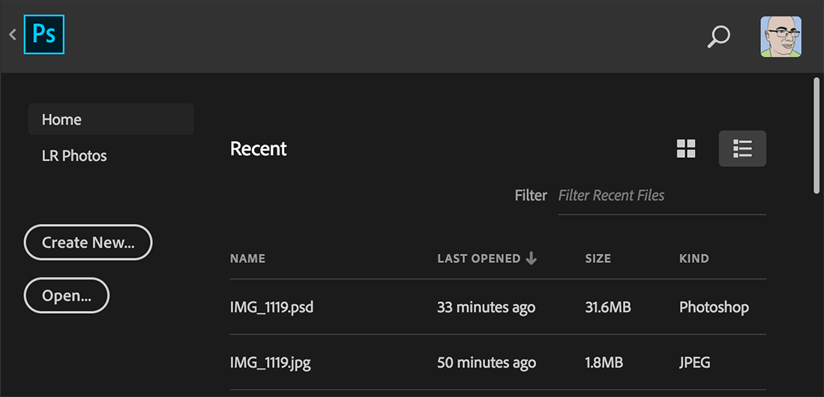Viewport: 824px width, 397px height.
Task: Click the Photoshop Ps logo icon
Action: click(44, 34)
